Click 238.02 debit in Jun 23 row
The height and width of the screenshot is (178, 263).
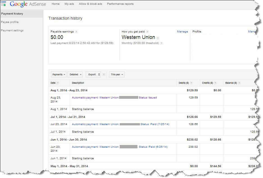[x=193, y=147]
